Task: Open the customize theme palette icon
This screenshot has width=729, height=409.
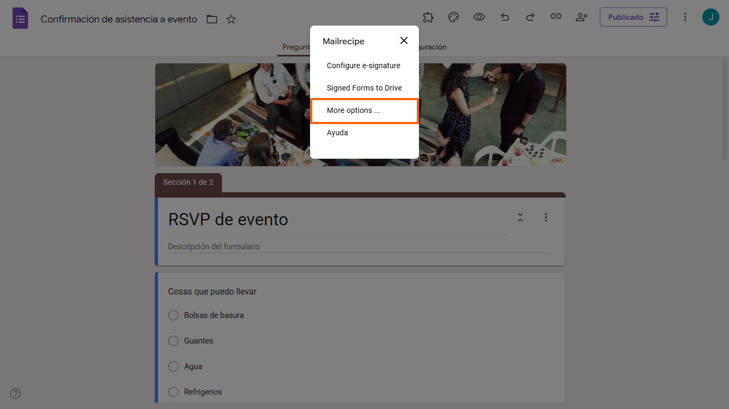Action: click(x=454, y=17)
